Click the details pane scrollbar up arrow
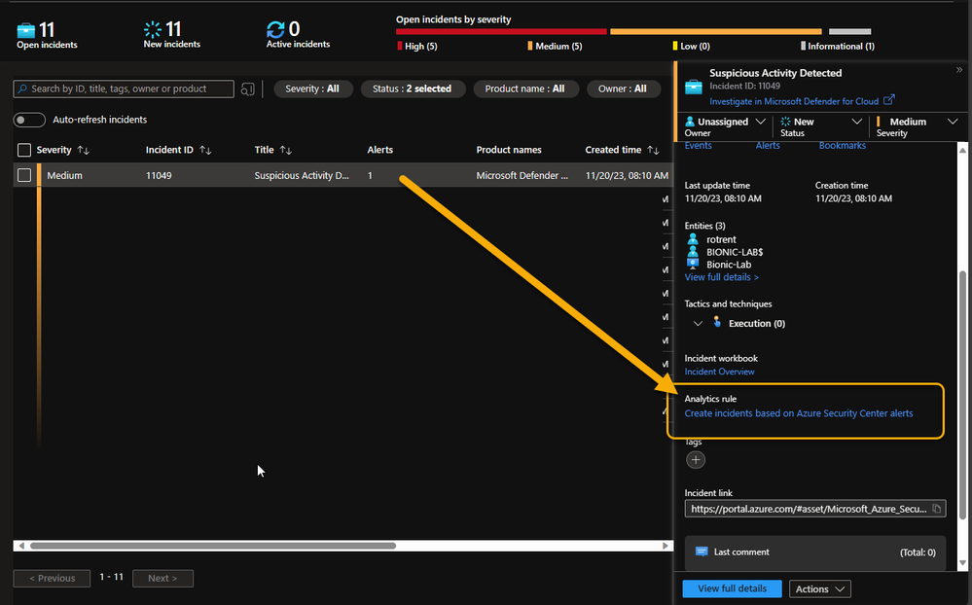This screenshot has height=605, width=972. [x=962, y=151]
